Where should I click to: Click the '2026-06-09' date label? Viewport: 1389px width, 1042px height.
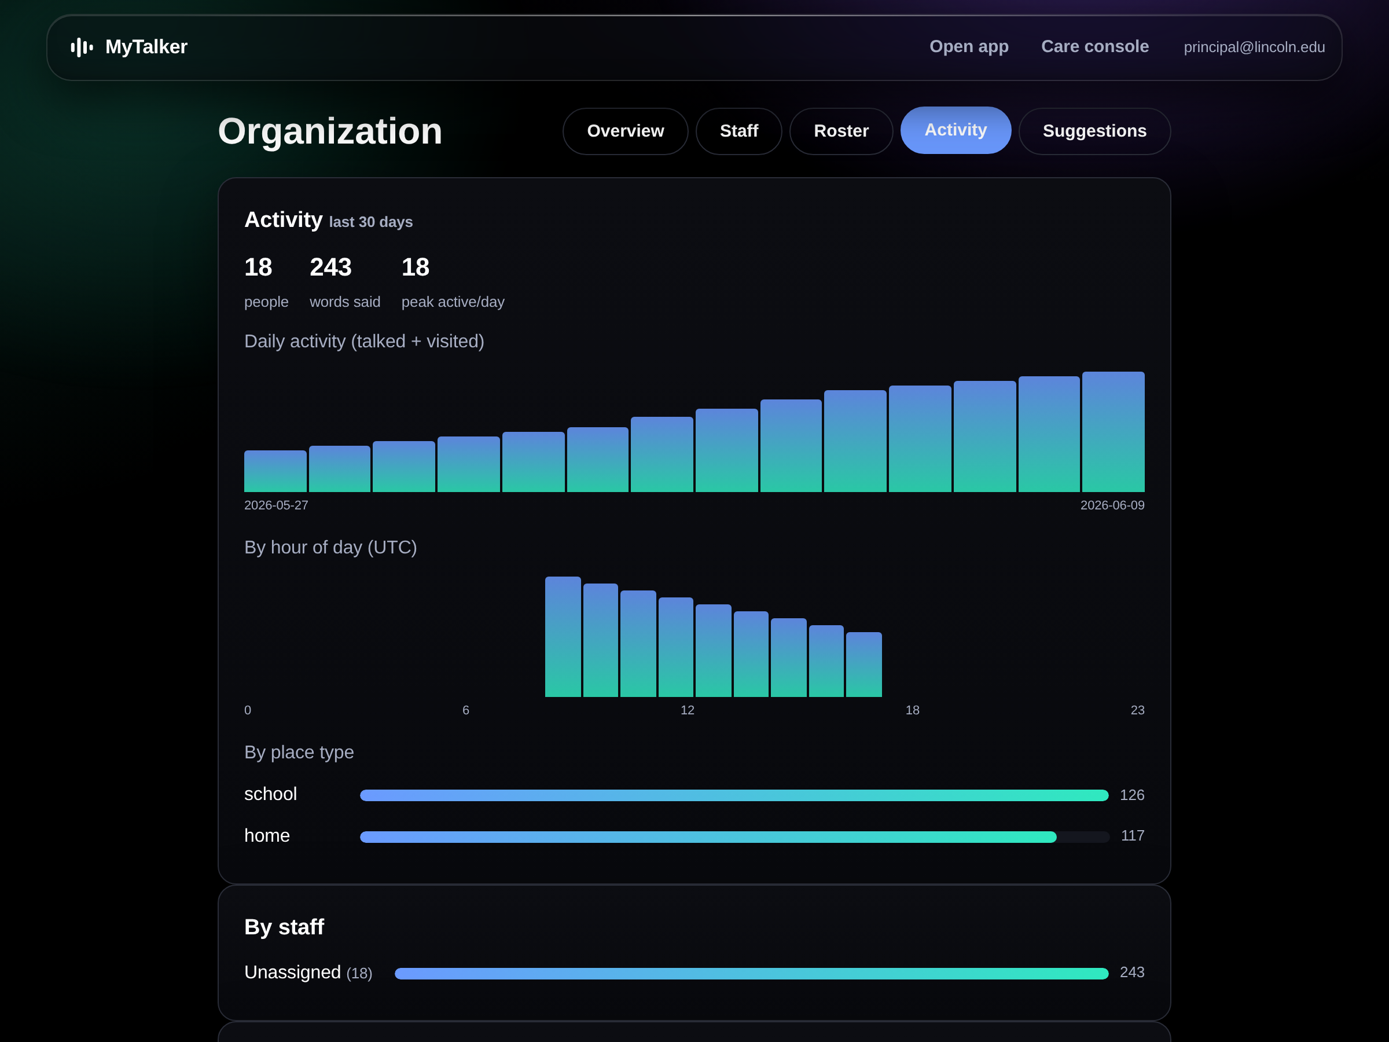click(x=1112, y=505)
